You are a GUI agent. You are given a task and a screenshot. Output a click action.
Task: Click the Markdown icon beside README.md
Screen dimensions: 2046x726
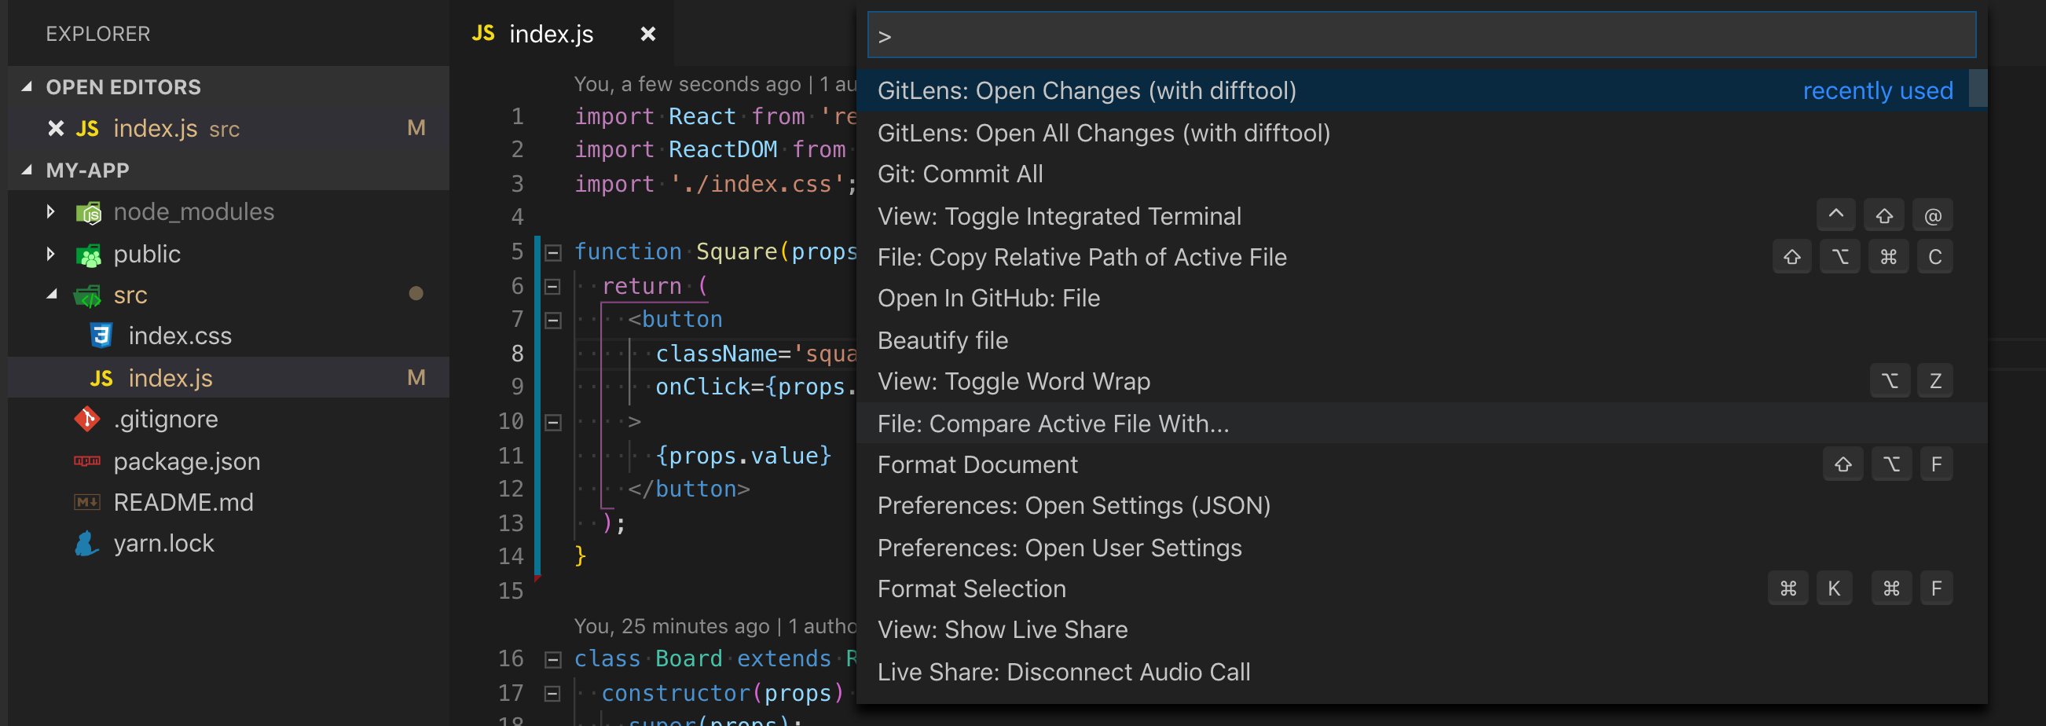(87, 501)
